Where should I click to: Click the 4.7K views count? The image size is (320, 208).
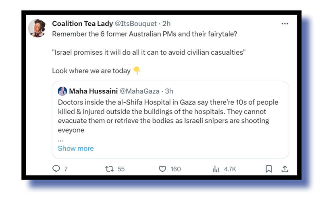point(230,169)
